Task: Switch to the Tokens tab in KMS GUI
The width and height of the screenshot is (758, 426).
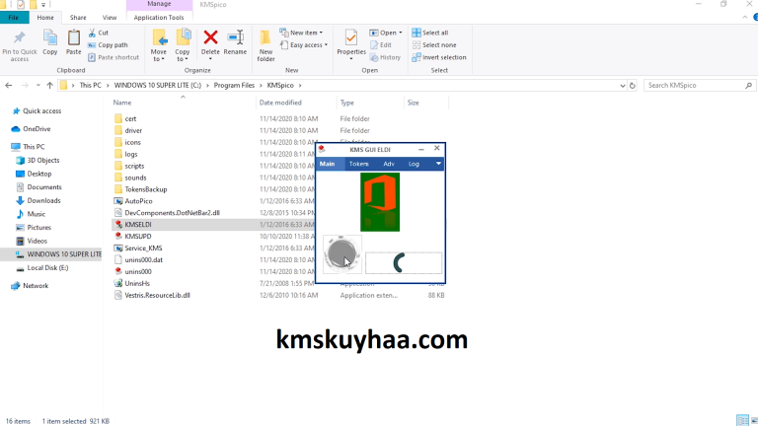Action: [358, 164]
